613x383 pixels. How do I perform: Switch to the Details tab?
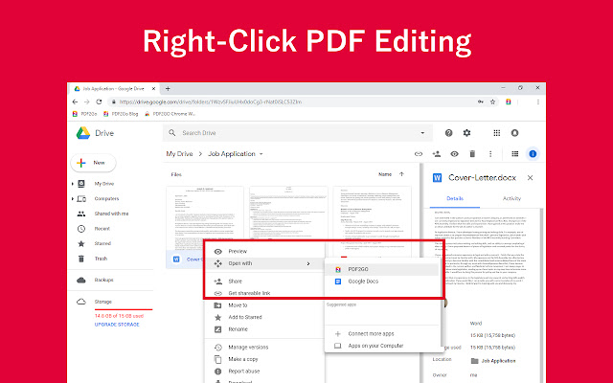[455, 198]
